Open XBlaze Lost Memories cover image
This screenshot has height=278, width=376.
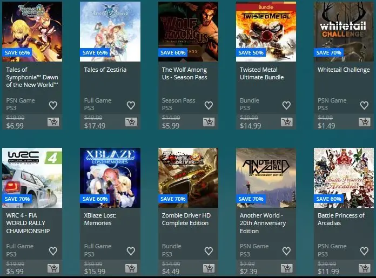click(x=110, y=178)
